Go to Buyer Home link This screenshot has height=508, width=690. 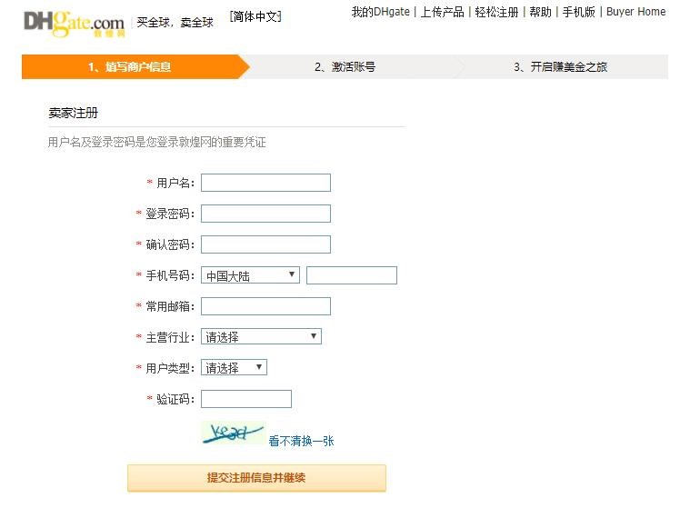635,12
